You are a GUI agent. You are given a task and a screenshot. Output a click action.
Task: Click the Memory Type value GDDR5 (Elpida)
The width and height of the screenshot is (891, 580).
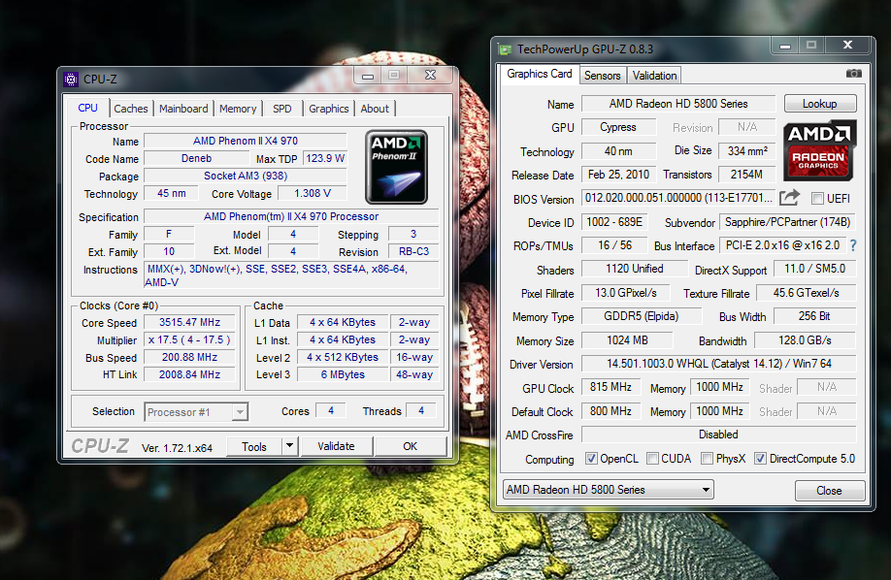641,316
